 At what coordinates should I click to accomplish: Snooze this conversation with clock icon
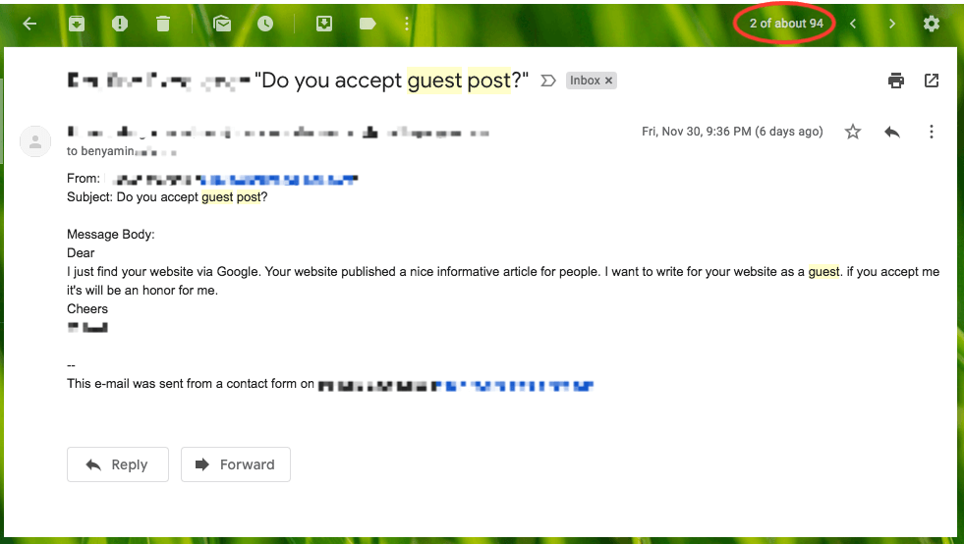265,24
